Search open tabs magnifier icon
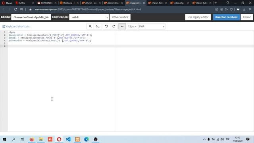This screenshot has height=143, width=254. pyautogui.click(x=228, y=3)
